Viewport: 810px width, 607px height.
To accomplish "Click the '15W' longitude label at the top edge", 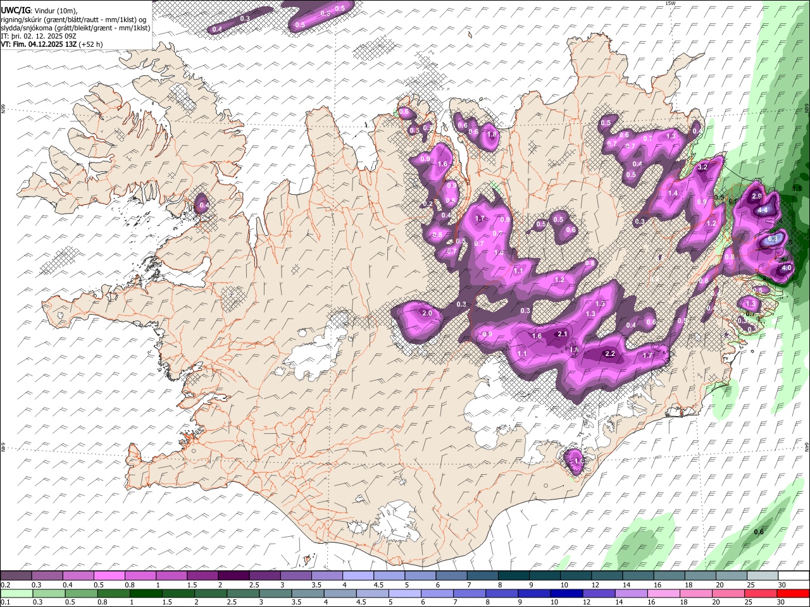I will 671,3.
